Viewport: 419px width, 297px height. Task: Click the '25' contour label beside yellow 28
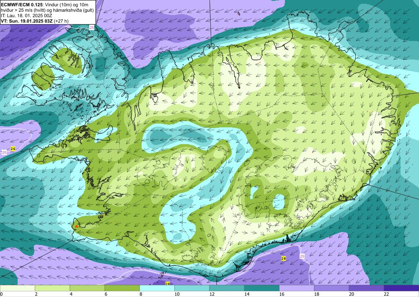pyautogui.click(x=302, y=256)
